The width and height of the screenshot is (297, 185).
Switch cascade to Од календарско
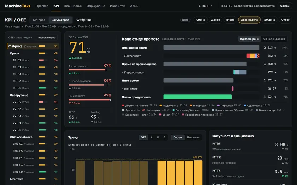click(274, 39)
